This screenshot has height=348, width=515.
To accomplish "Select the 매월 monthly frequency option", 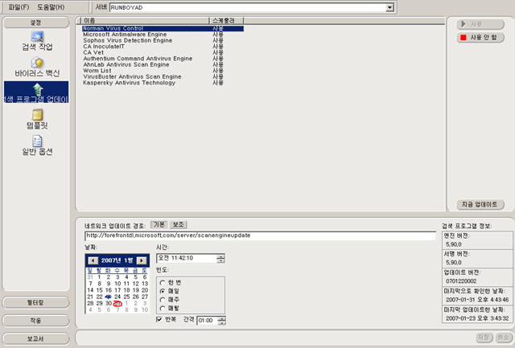I will pyautogui.click(x=170, y=308).
